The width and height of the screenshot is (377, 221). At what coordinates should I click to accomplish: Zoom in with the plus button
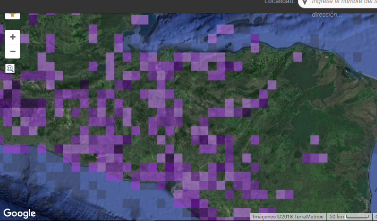pos(13,37)
